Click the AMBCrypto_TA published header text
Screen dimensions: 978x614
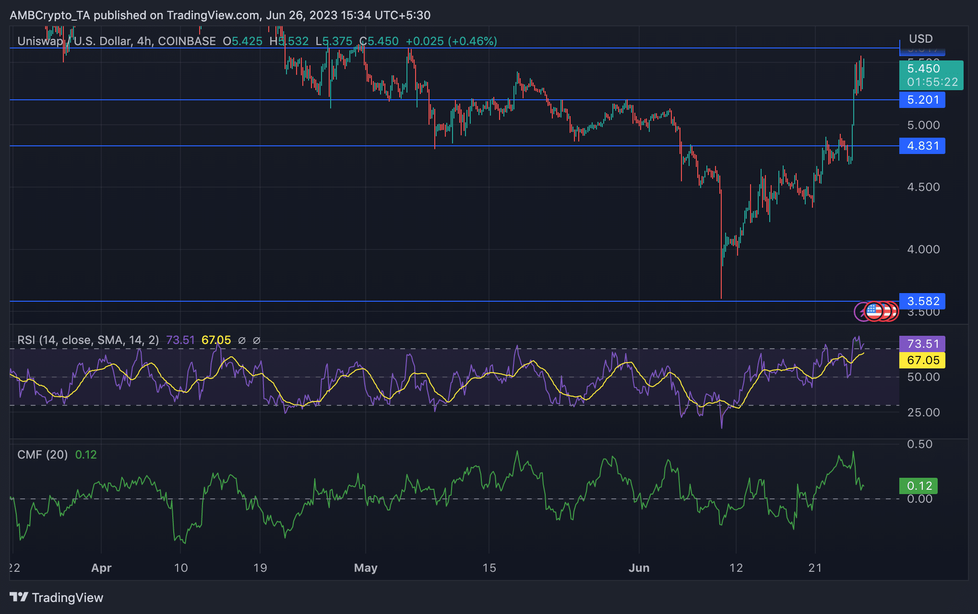click(220, 15)
